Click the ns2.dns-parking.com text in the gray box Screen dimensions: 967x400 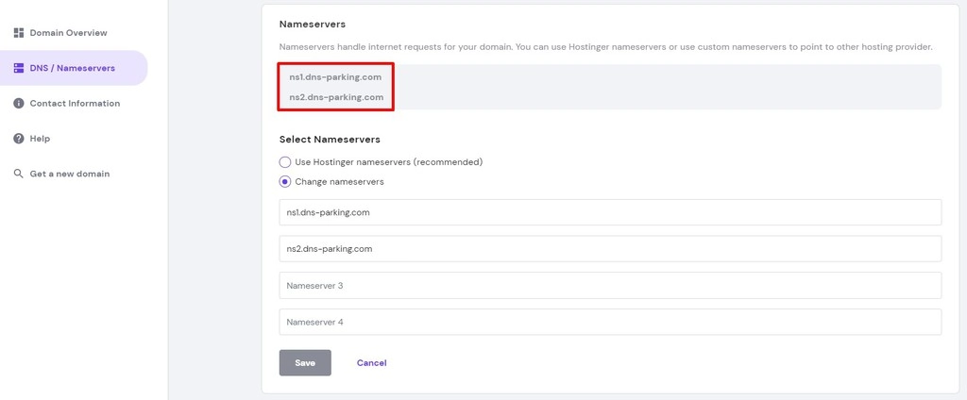(x=336, y=97)
